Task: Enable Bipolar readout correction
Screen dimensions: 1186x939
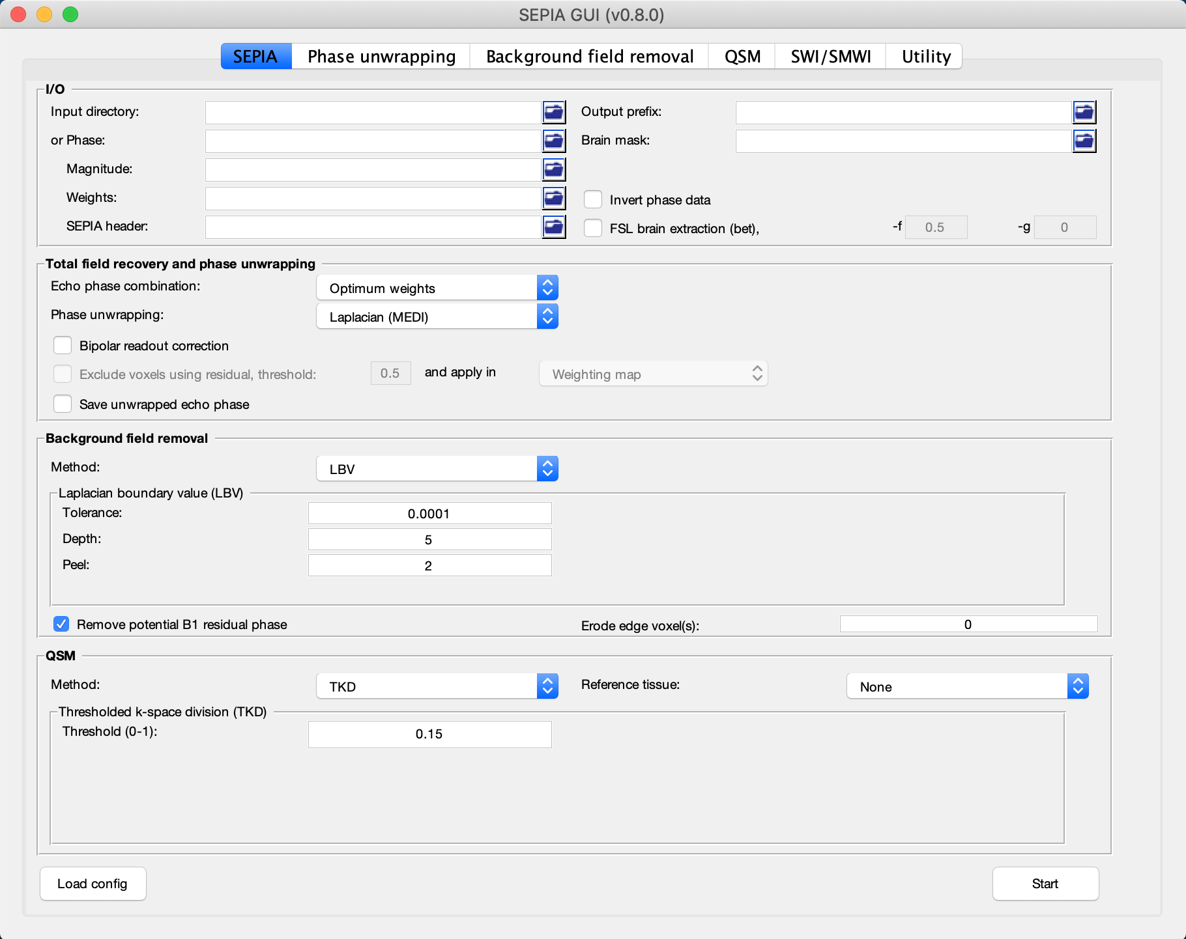Action: tap(63, 345)
